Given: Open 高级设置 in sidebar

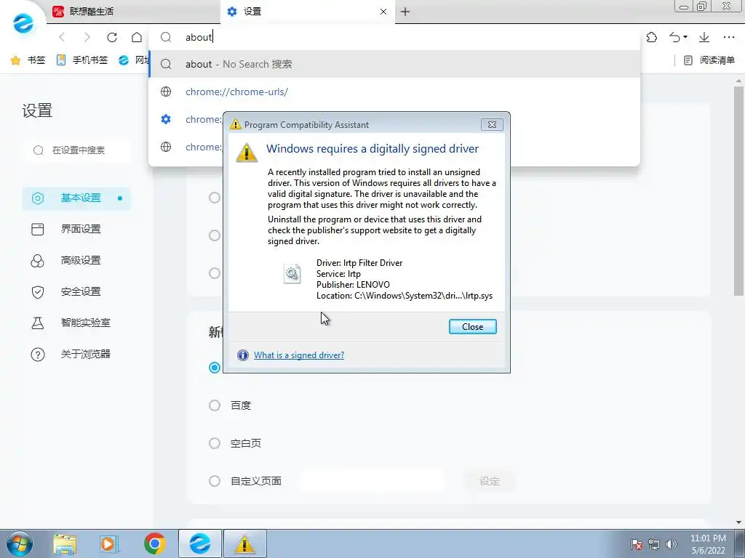Looking at the screenshot, I should coord(76,261).
